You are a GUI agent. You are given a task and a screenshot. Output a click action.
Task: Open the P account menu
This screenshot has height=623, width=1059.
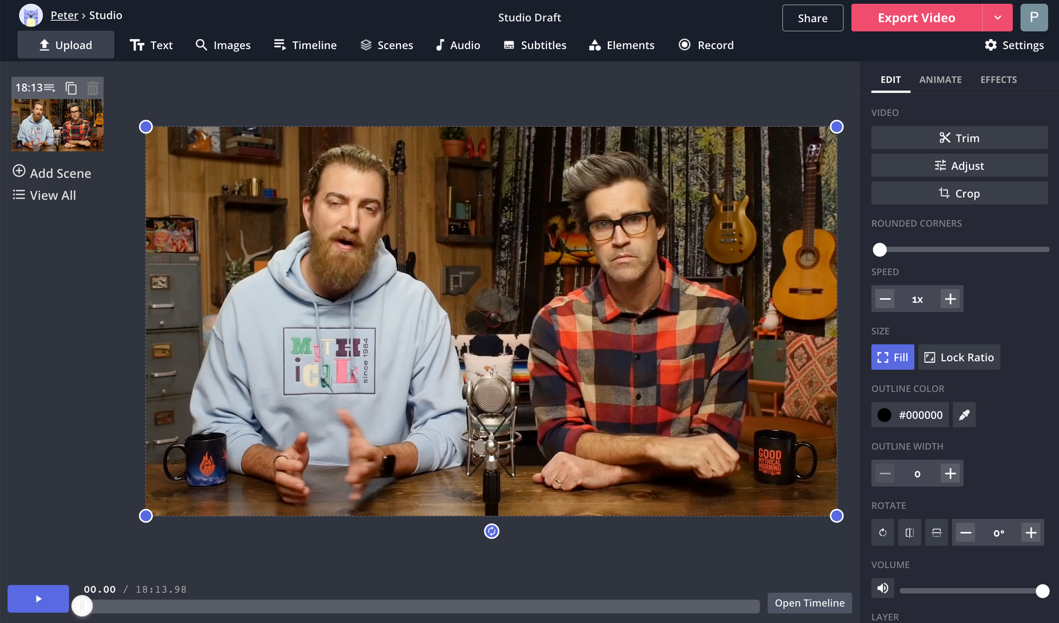(1034, 18)
